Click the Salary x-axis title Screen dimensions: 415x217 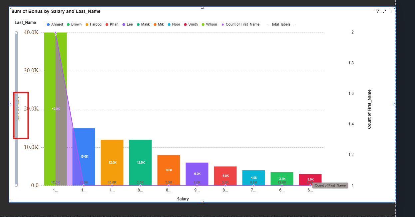[x=183, y=199]
